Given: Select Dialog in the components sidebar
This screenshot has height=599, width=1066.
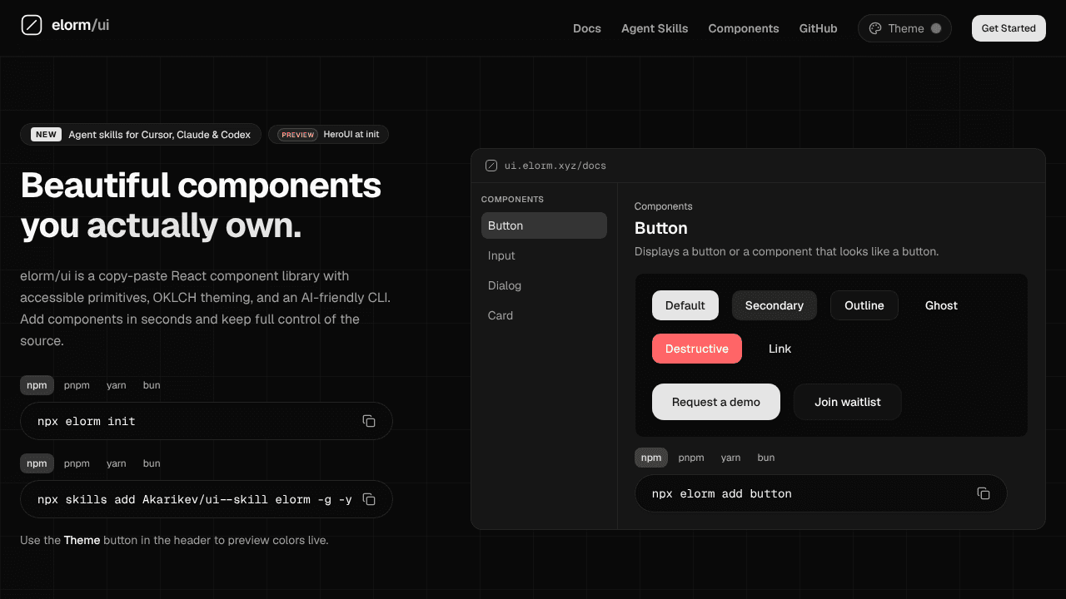Looking at the screenshot, I should [x=544, y=285].
